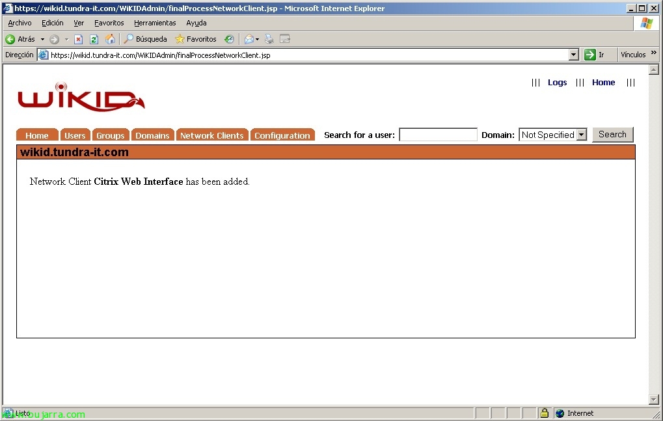Open the Forward history dropdown arrow
This screenshot has height=421, width=663.
tap(66, 39)
